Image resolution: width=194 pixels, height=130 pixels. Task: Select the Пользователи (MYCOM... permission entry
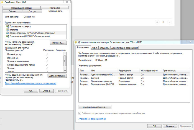click(x=134, y=85)
